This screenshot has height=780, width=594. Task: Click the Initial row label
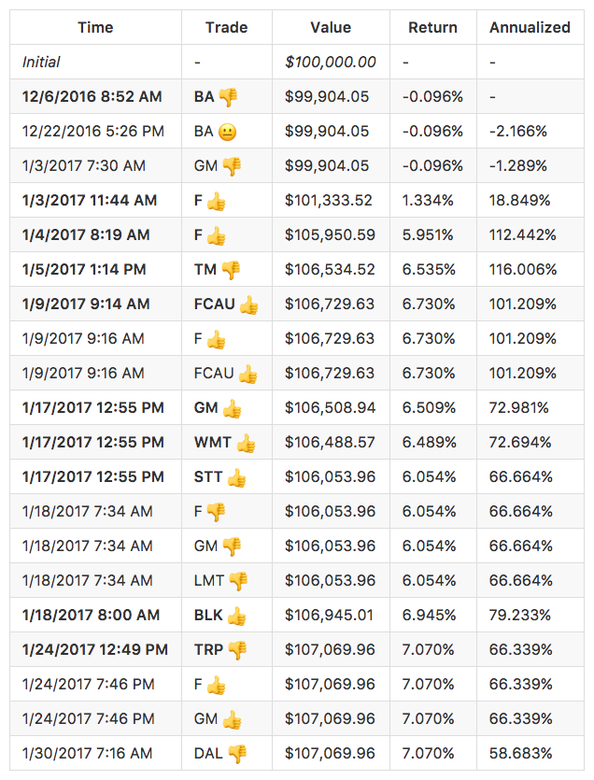point(41,63)
